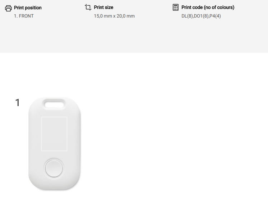The image size is (268, 205).
Task: Click the number 1 beside the product
Action: tap(17, 103)
